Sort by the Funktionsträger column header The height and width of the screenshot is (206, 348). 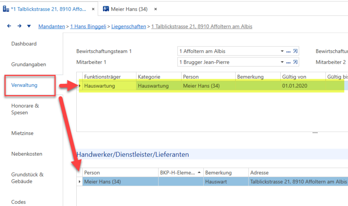pyautogui.click(x=109, y=77)
